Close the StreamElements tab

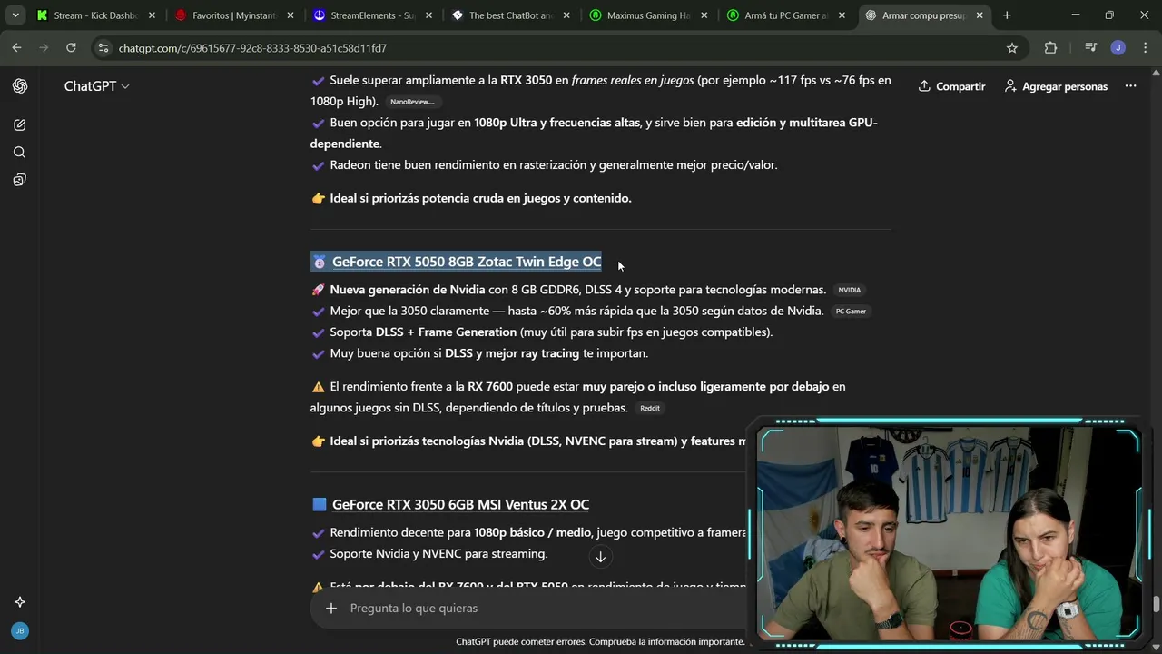[428, 15]
